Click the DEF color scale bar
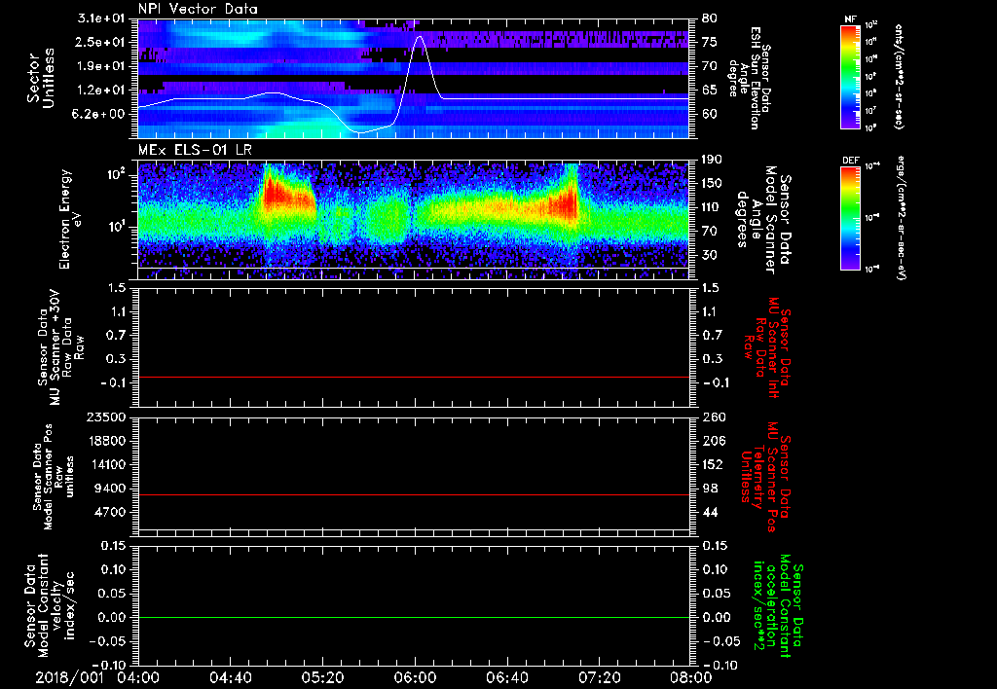 851,218
